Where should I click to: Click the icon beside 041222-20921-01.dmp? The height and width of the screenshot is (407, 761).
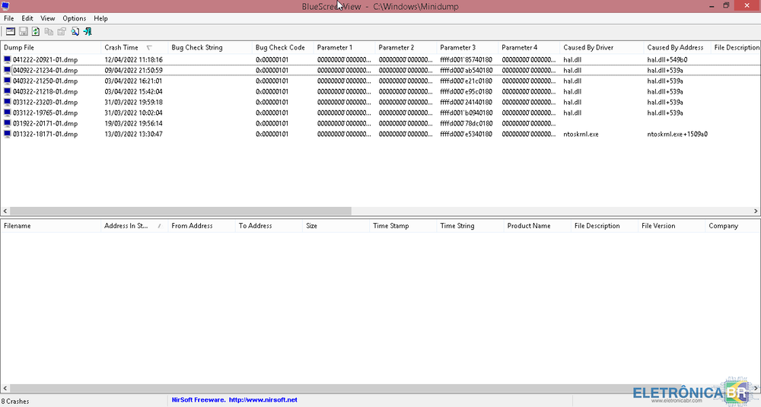tap(8, 59)
